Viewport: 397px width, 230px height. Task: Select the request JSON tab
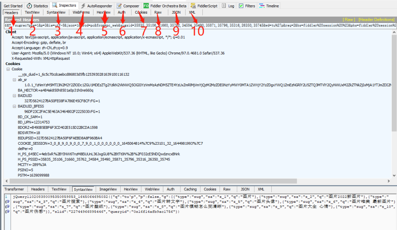(x=176, y=12)
